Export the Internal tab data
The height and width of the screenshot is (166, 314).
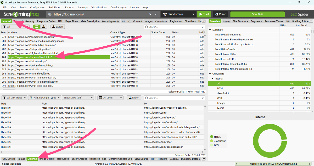tap(58, 27)
